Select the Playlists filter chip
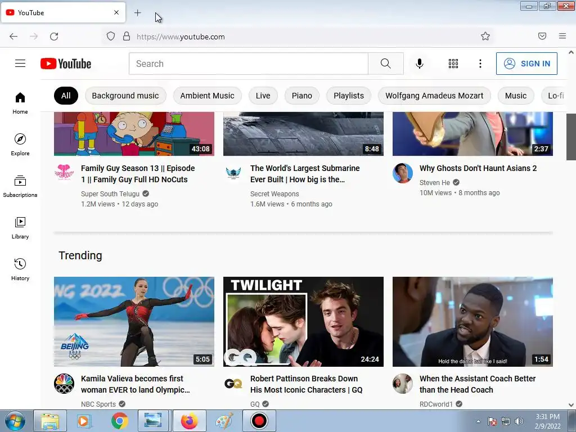The width and height of the screenshot is (576, 432). tap(349, 96)
